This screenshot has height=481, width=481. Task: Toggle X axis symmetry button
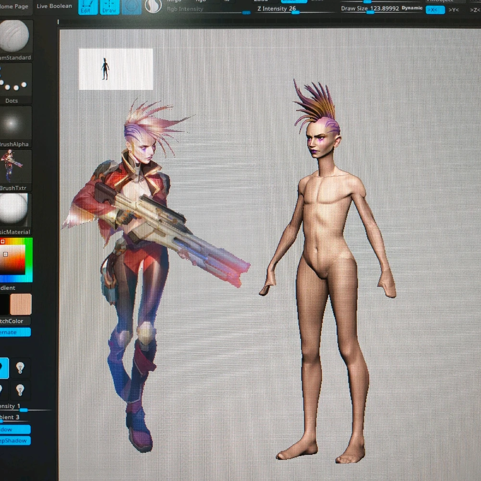coord(435,10)
